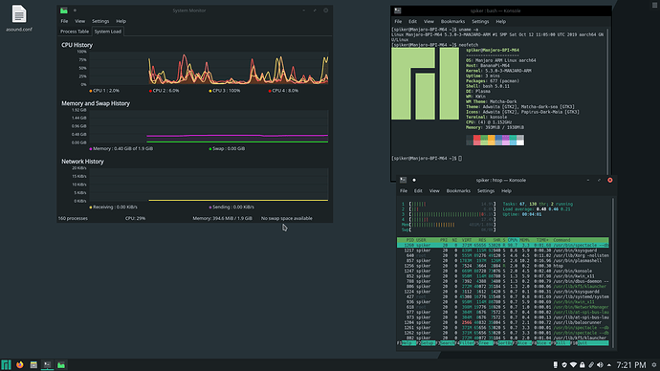This screenshot has height=371, width=660.
Task: Select htop row /usr/bin/konsole
Action: tap(503, 271)
